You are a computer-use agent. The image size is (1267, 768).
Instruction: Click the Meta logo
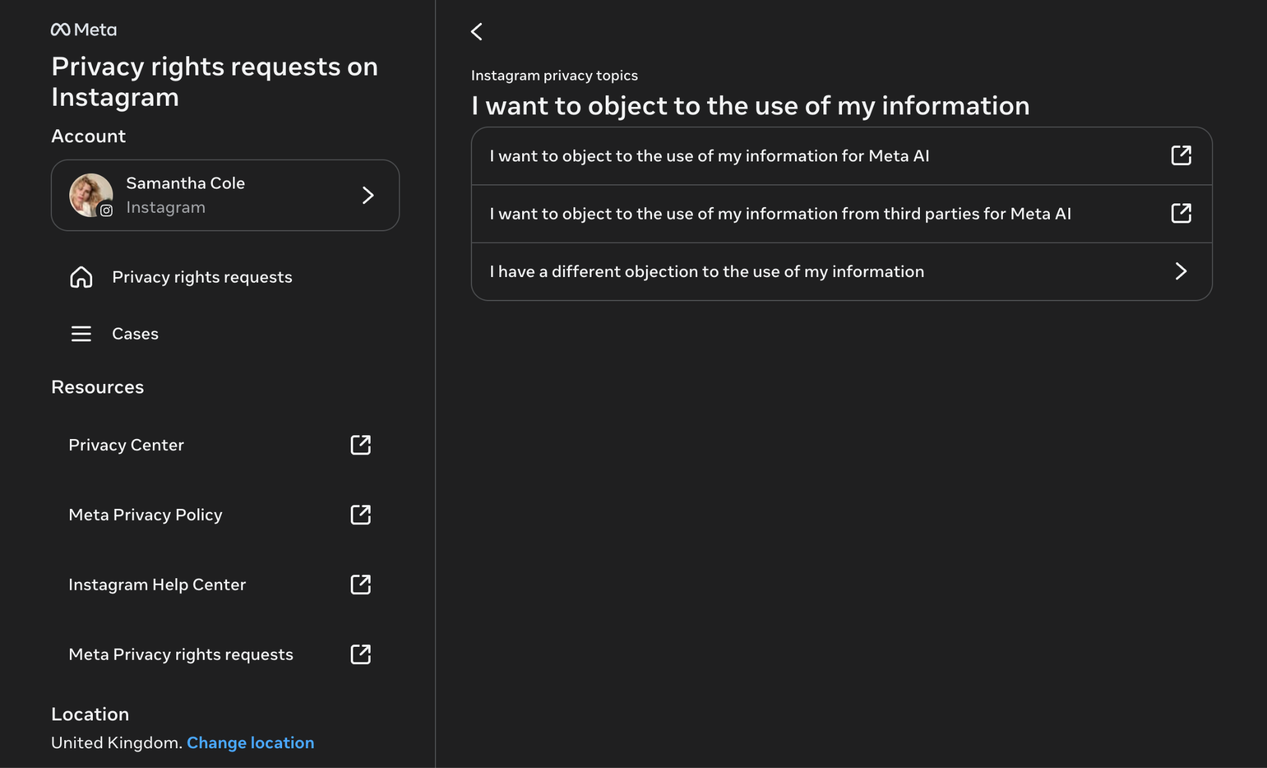84,30
